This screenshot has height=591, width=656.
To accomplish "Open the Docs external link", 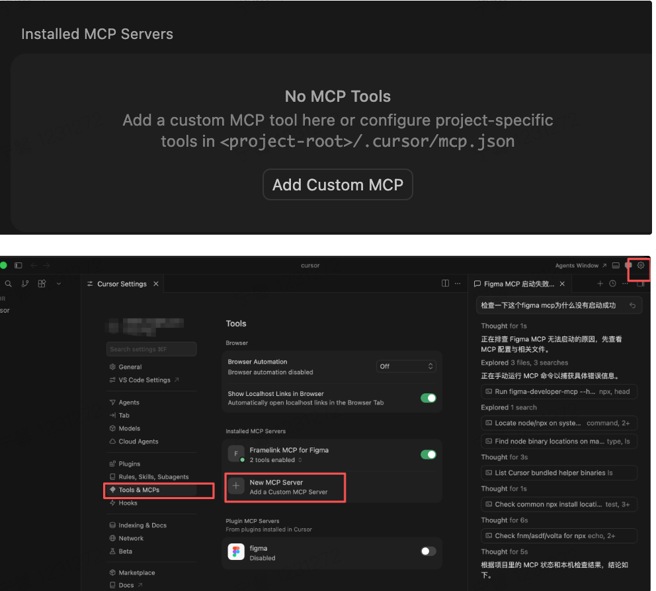I will (x=126, y=585).
